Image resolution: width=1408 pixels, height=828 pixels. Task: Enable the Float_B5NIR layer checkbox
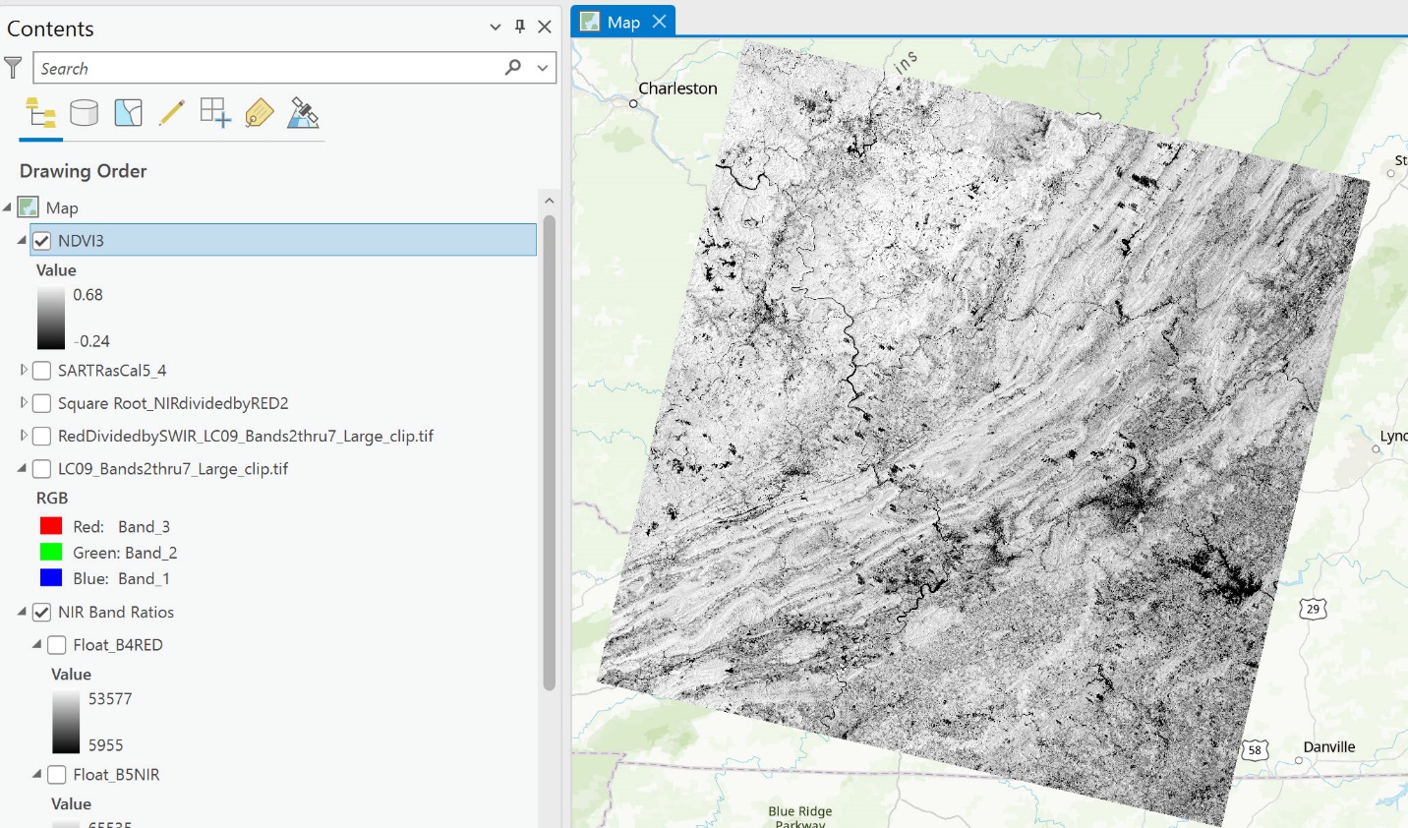coord(56,775)
